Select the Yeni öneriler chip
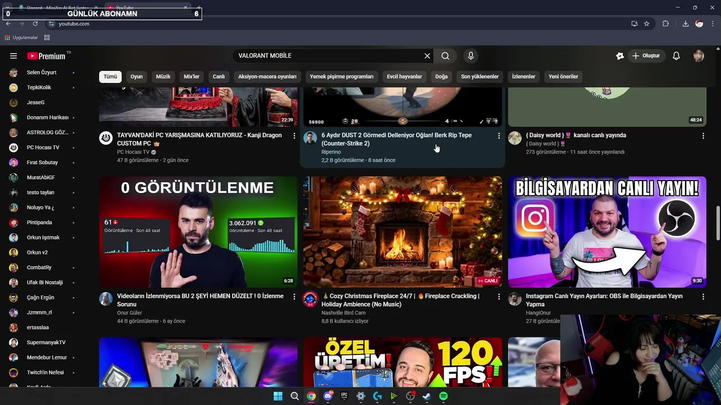This screenshot has height=405, width=721. coord(563,76)
